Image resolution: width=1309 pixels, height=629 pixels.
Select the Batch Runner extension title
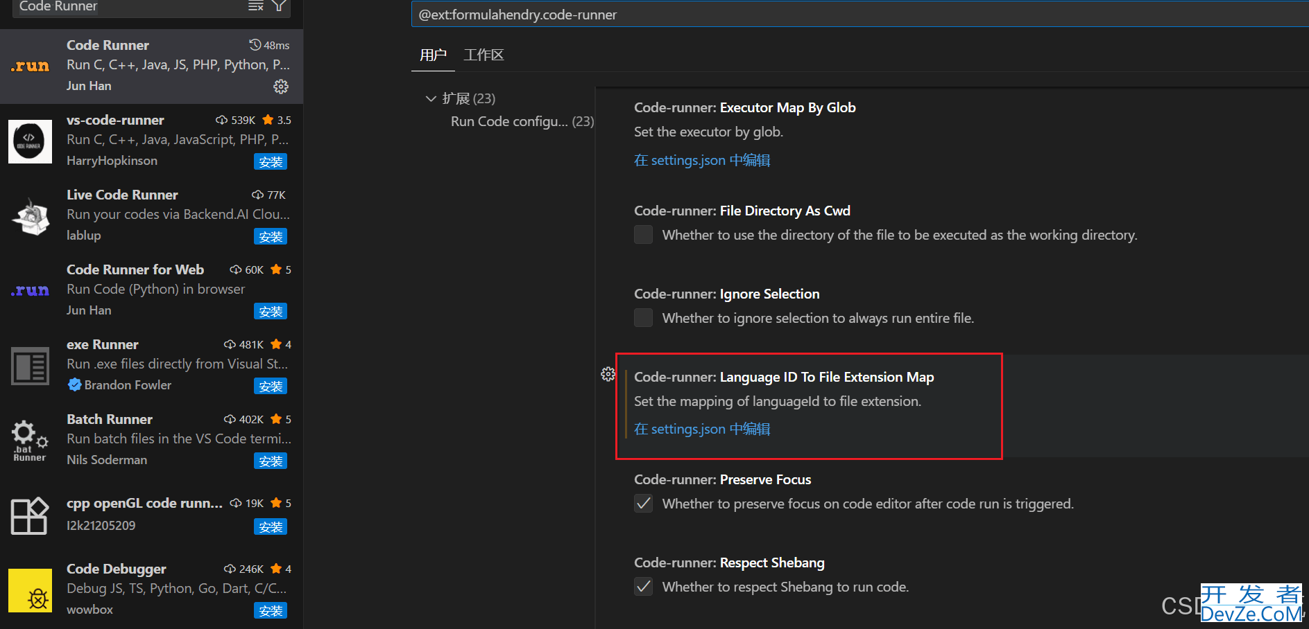tap(110, 419)
